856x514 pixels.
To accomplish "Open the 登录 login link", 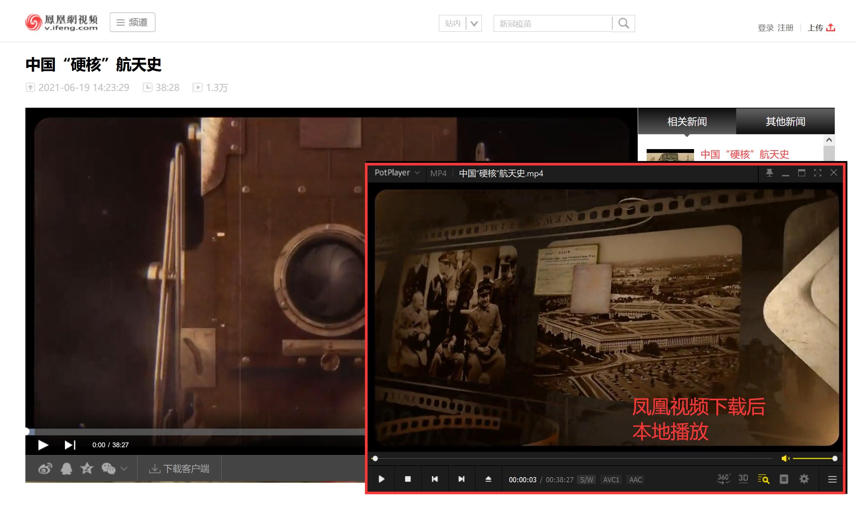I will [x=766, y=28].
